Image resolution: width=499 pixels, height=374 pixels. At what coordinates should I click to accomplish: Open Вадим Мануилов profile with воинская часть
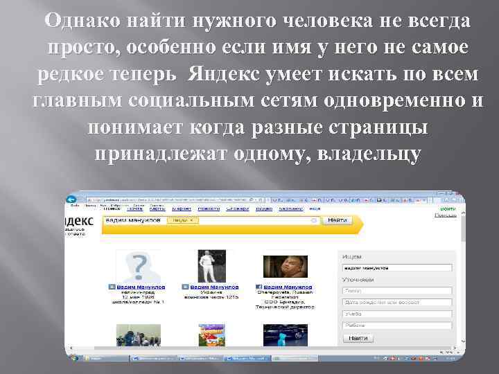214,287
